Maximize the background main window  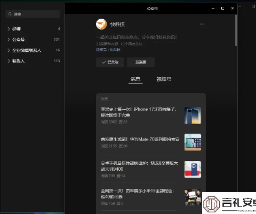pyautogui.click(x=253, y=6)
